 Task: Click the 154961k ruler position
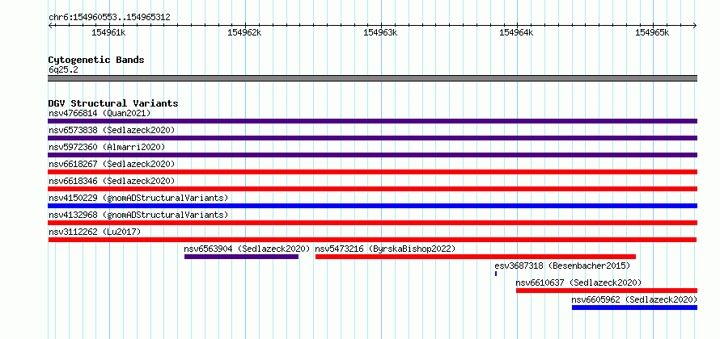pyautogui.click(x=109, y=32)
